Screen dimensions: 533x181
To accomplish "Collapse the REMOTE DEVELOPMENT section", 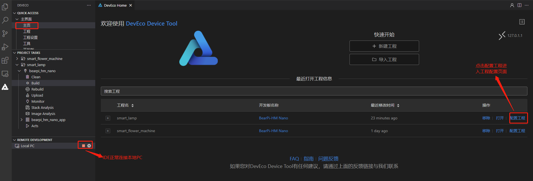I will 14,140.
